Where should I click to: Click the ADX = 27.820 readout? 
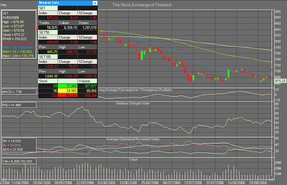[x=12, y=149]
